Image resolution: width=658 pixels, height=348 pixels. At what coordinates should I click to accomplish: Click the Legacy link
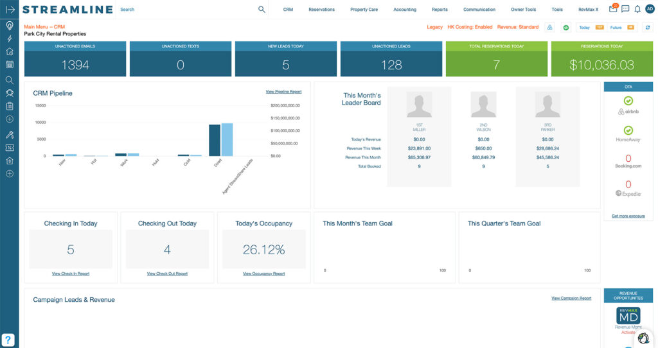pyautogui.click(x=435, y=27)
